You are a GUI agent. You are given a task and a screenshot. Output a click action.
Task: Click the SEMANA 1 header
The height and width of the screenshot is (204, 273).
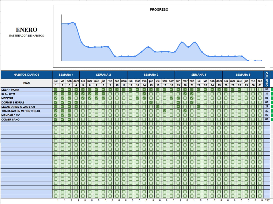pos(66,75)
